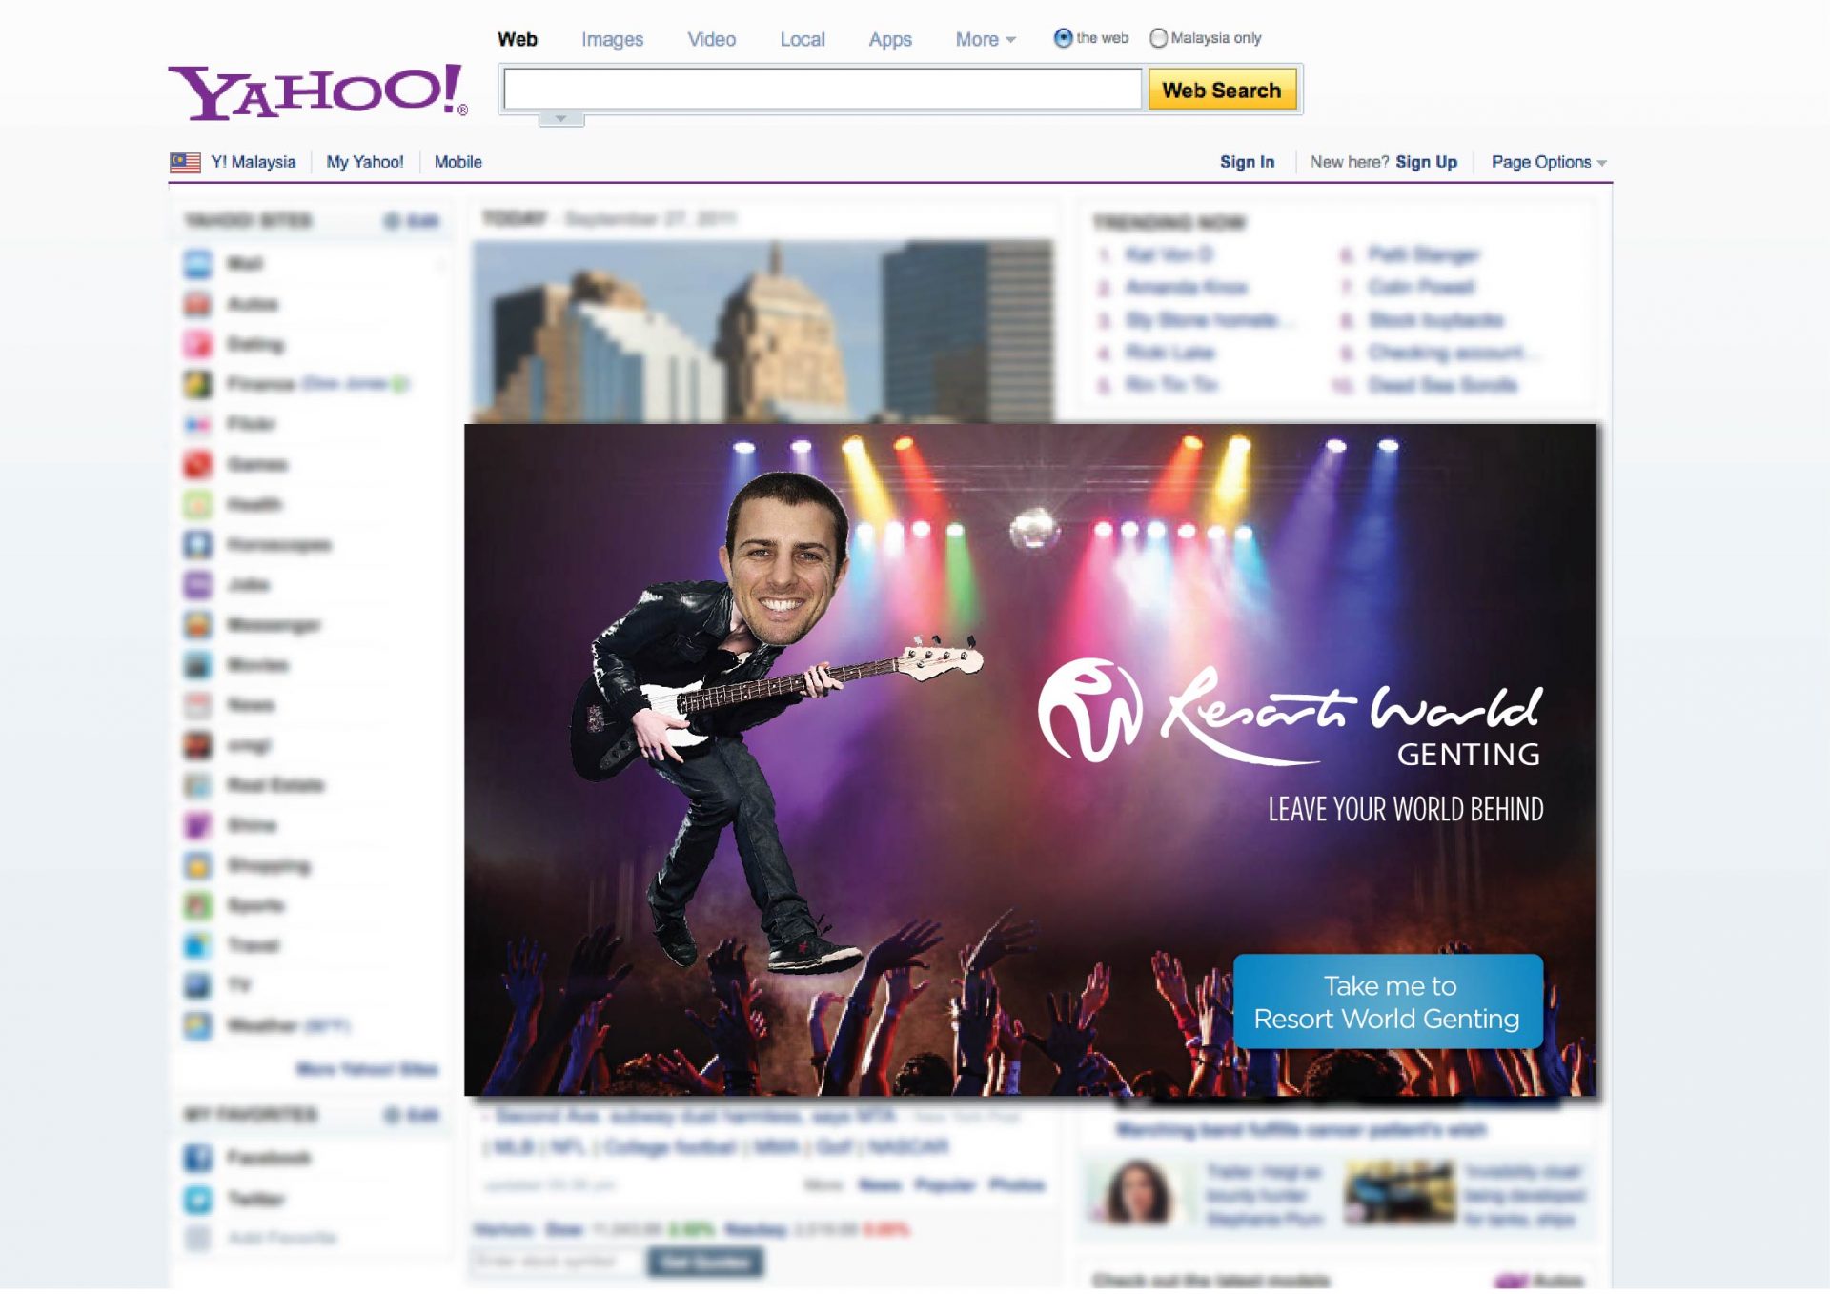Switch to the Images search tab
1830x1294 pixels.
click(612, 39)
